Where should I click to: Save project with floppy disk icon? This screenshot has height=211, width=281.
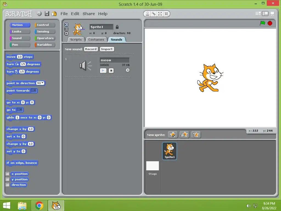(x=47, y=14)
